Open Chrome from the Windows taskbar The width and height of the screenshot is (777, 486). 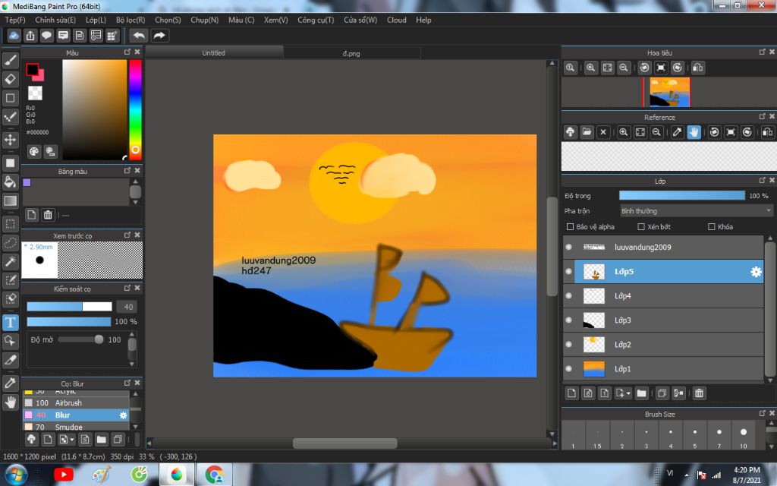pos(214,475)
